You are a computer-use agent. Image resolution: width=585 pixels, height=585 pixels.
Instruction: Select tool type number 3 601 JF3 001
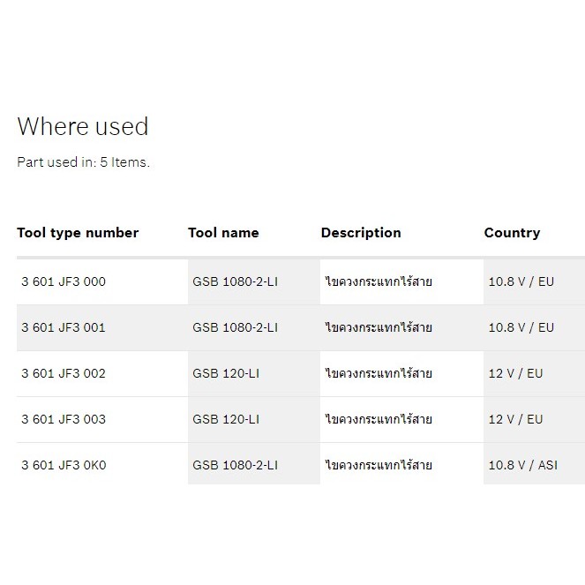point(64,327)
